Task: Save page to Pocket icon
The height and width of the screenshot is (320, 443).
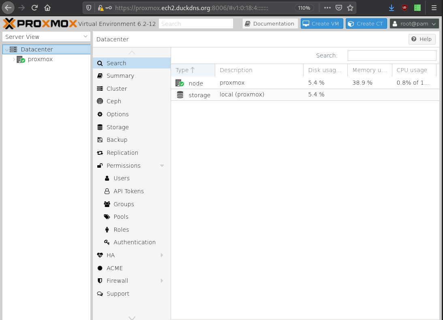Action: pos(339,8)
